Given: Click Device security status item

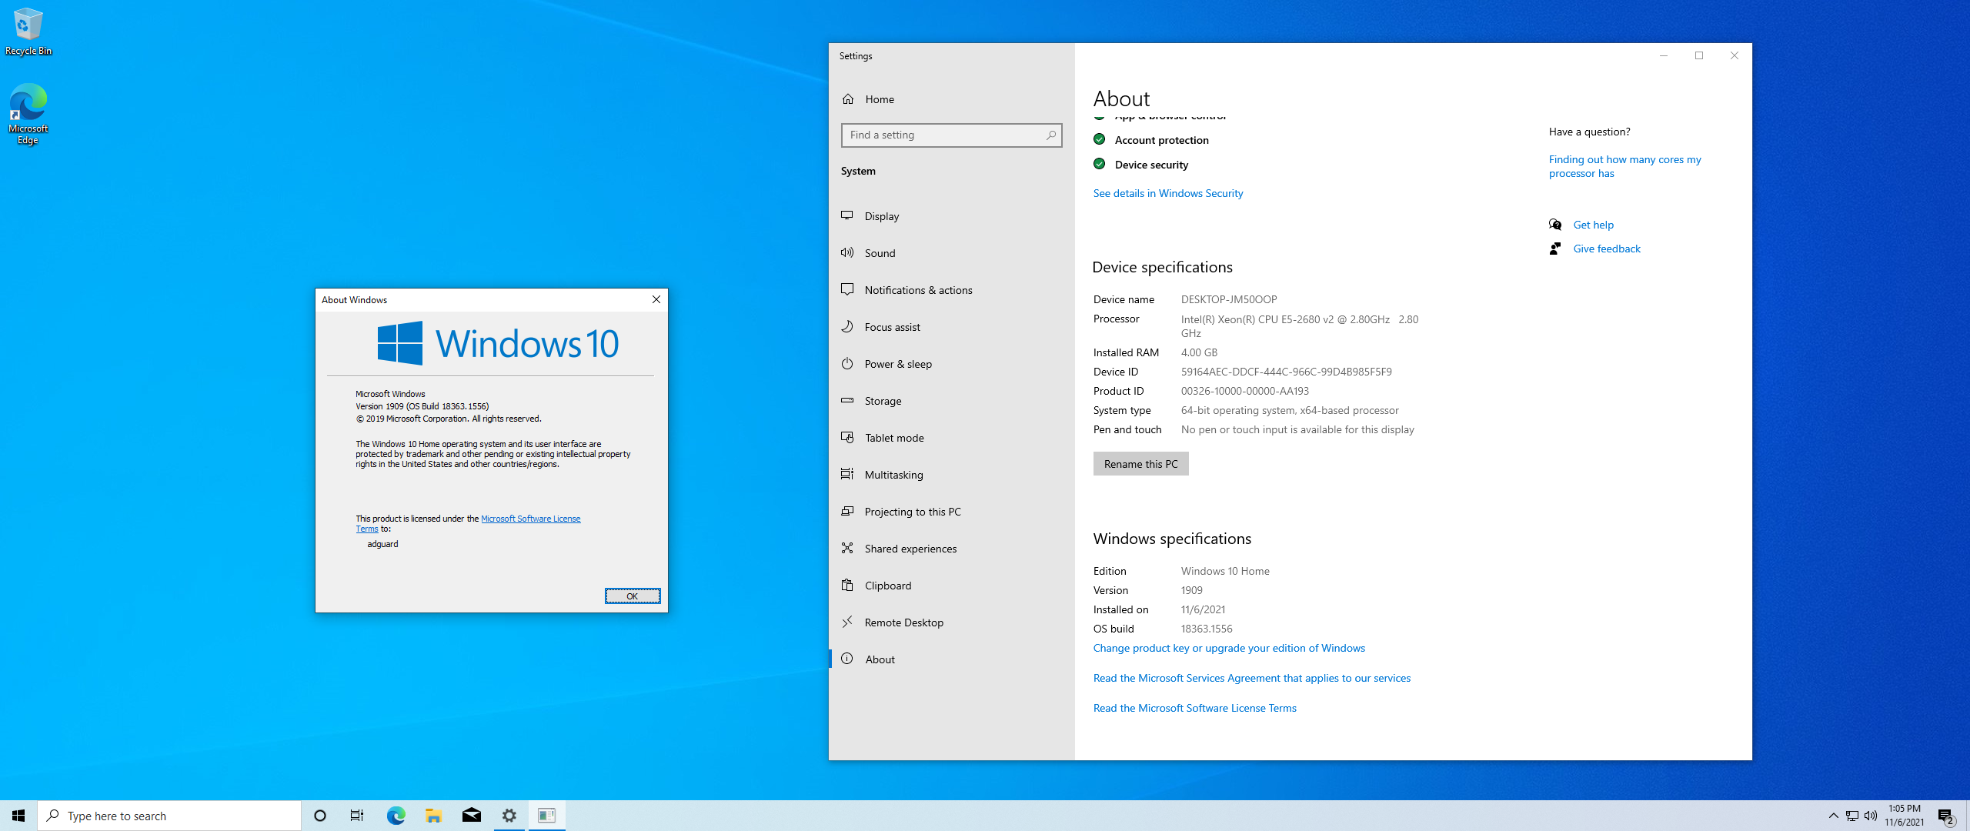Looking at the screenshot, I should [1140, 165].
